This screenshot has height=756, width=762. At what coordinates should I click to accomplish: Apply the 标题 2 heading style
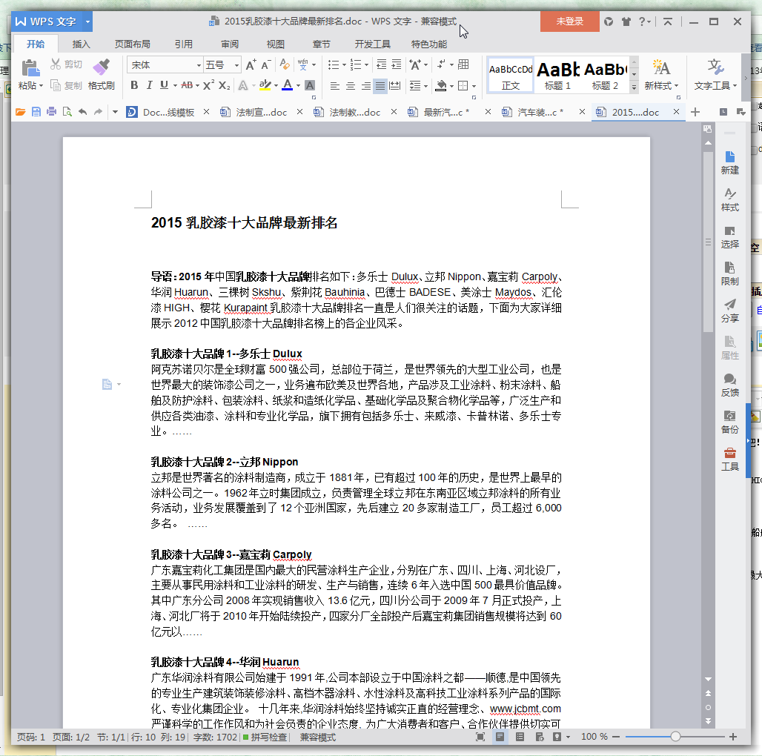click(606, 76)
